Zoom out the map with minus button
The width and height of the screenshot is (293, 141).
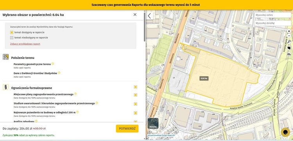(x=289, y=36)
